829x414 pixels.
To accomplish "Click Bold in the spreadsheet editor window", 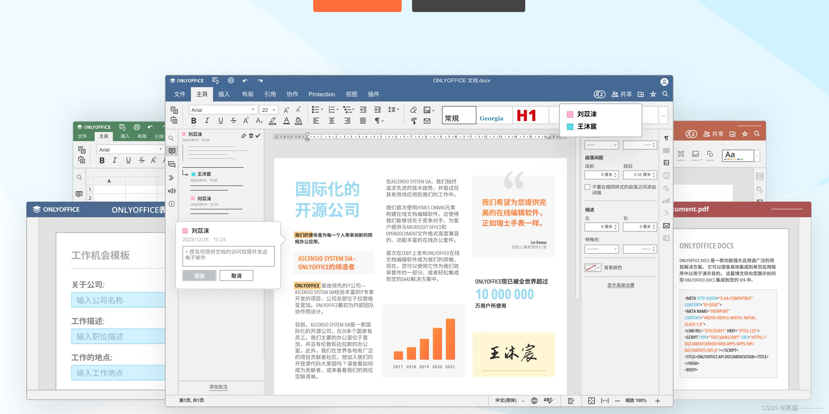I will pos(102,160).
